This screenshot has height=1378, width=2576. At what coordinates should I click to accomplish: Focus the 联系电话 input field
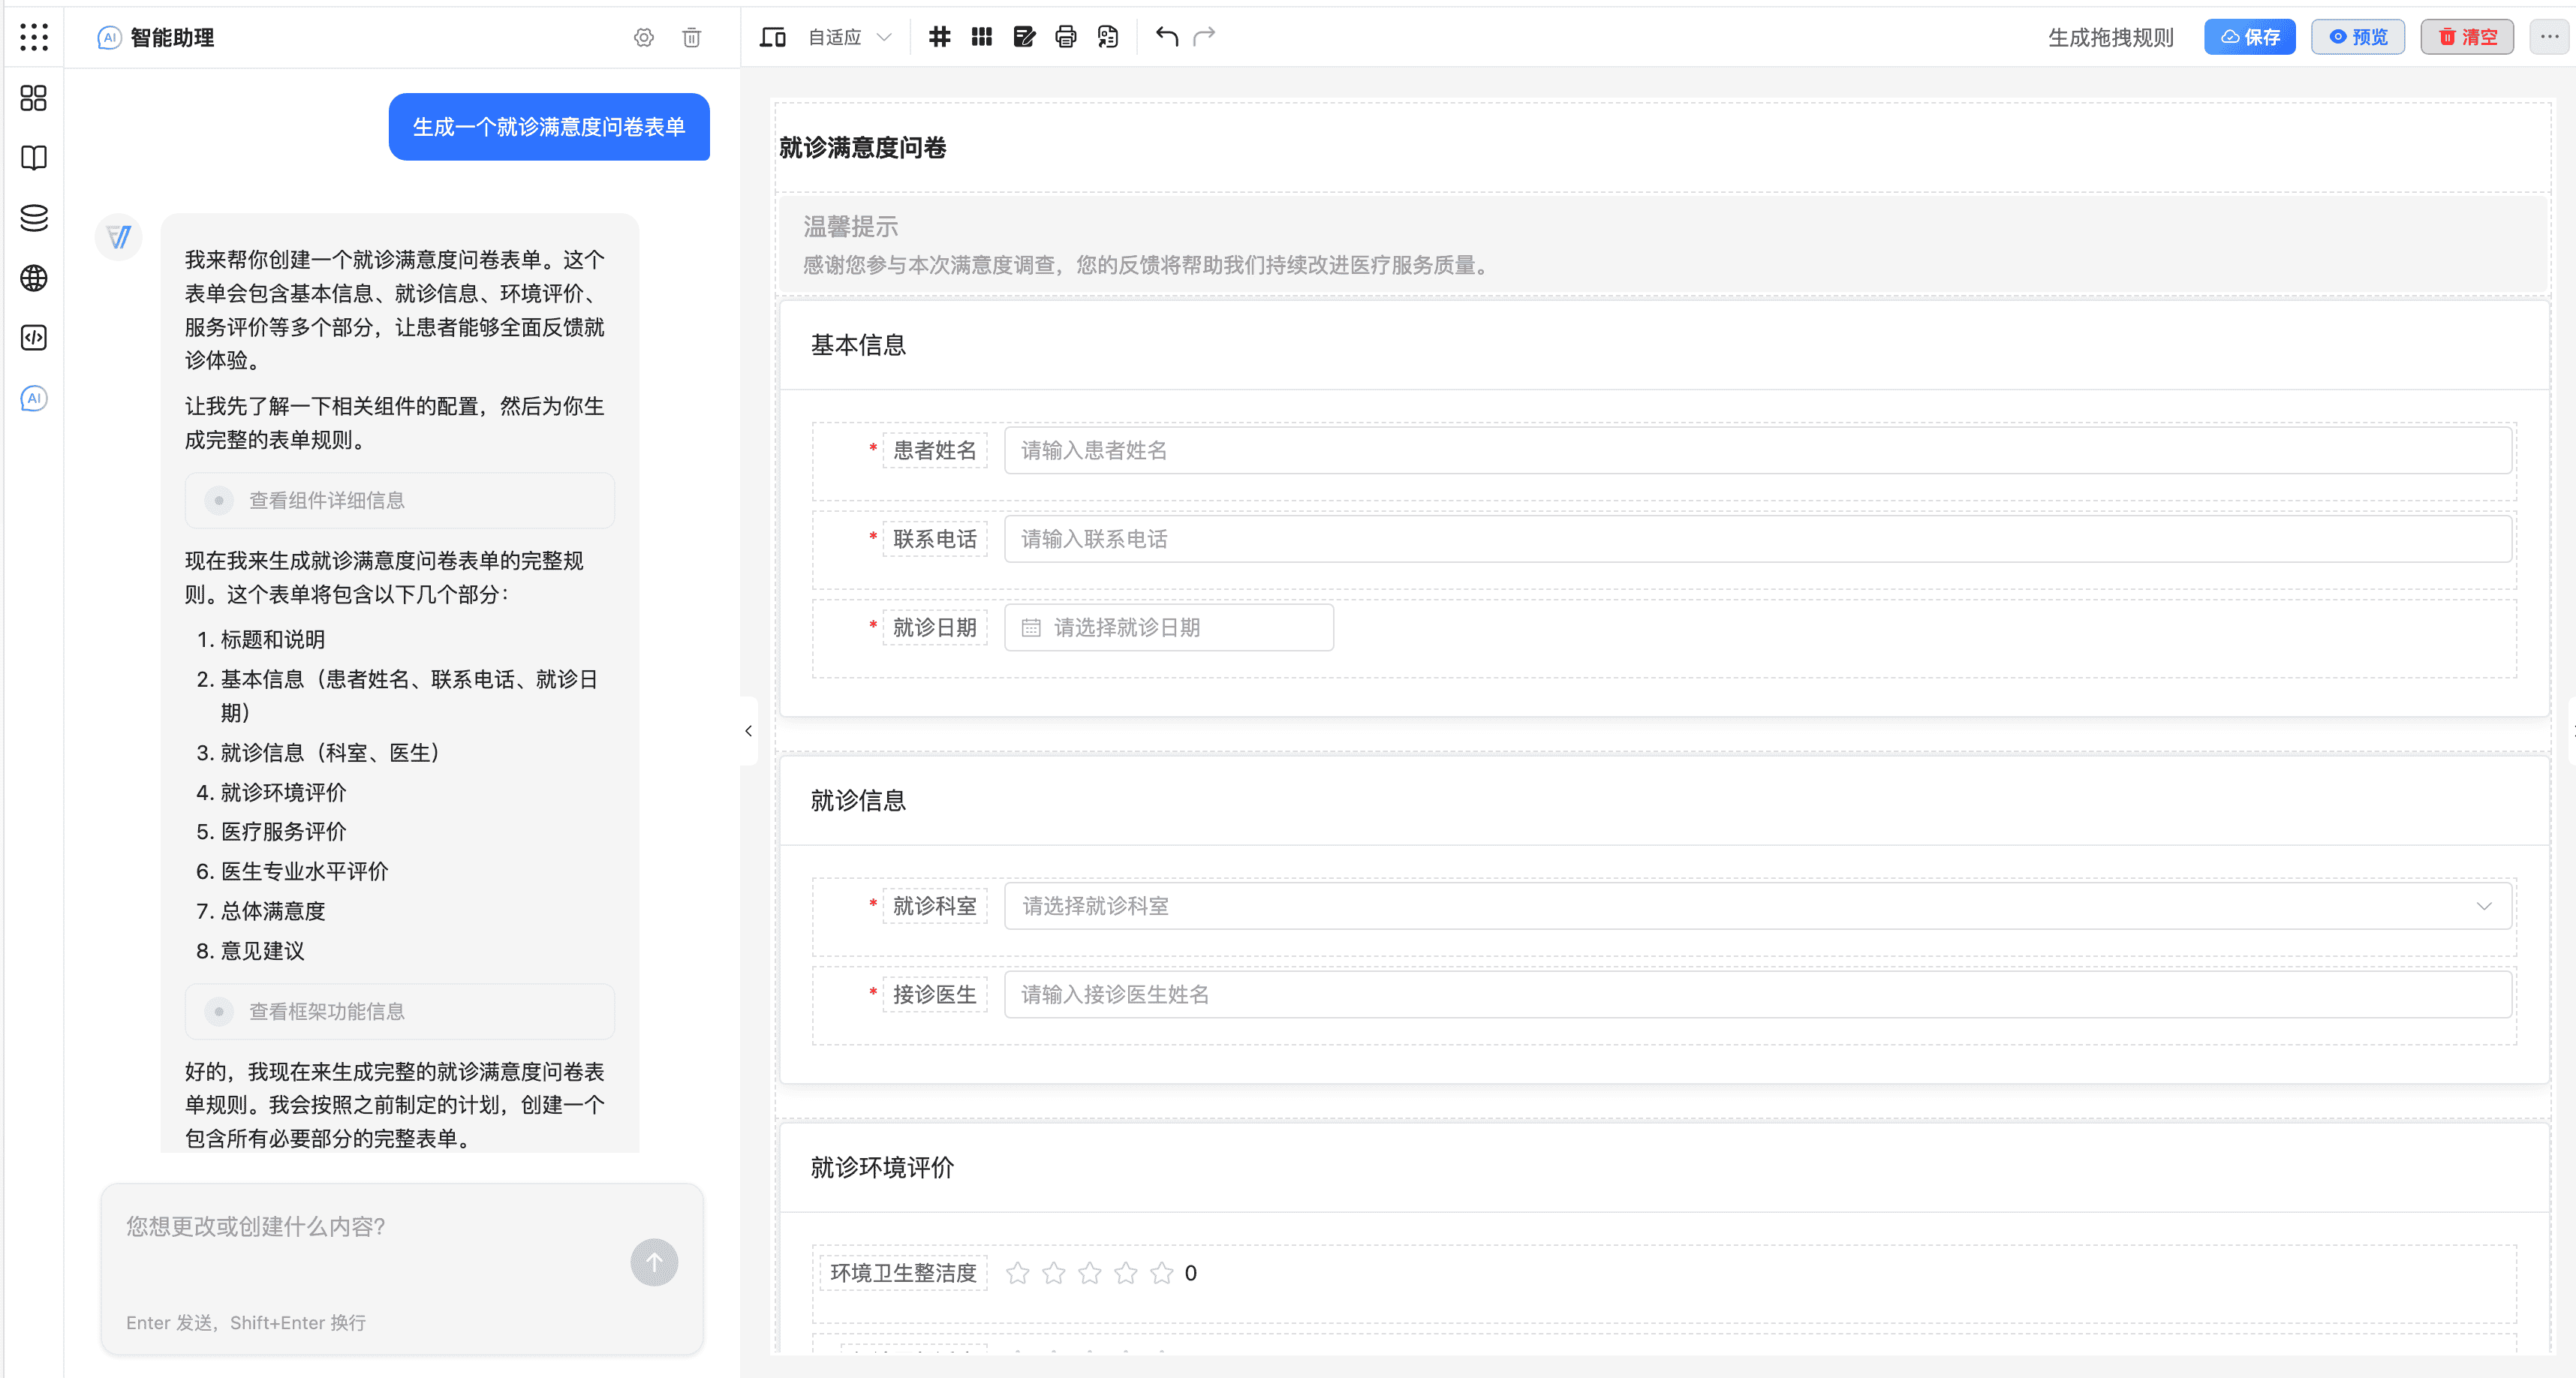tap(1758, 539)
